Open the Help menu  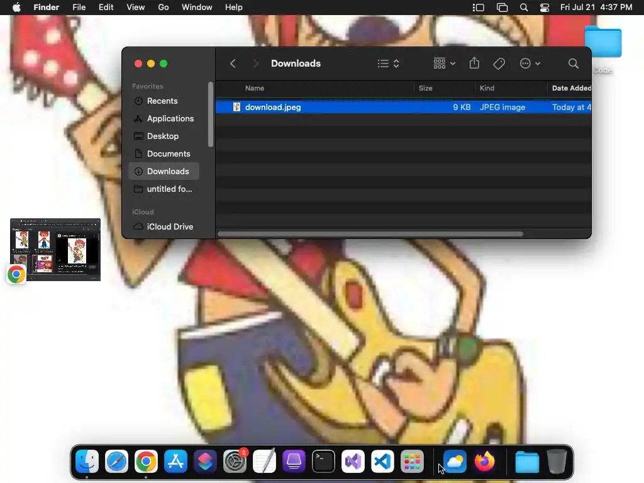[234, 8]
